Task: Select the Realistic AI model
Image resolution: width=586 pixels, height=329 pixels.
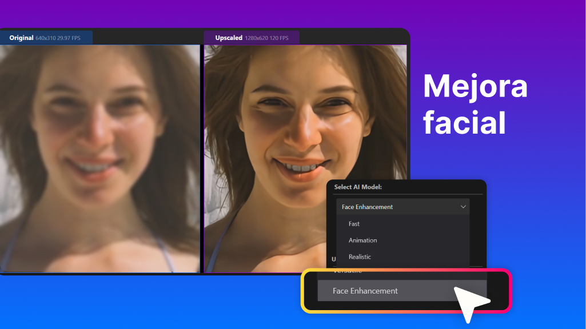Action: point(360,256)
